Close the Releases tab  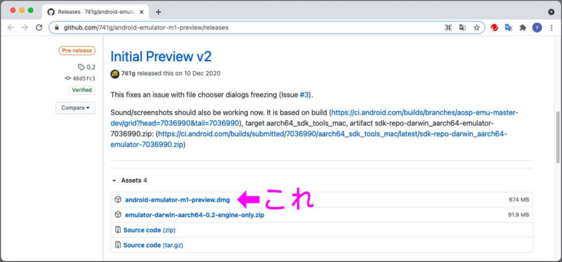click(142, 12)
